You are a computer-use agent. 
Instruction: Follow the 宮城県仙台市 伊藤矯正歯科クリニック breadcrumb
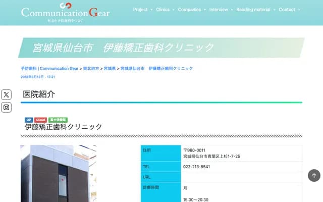coord(156,69)
